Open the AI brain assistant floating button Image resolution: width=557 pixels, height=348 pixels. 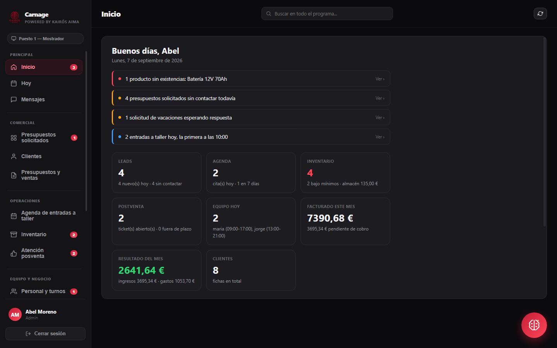534,325
